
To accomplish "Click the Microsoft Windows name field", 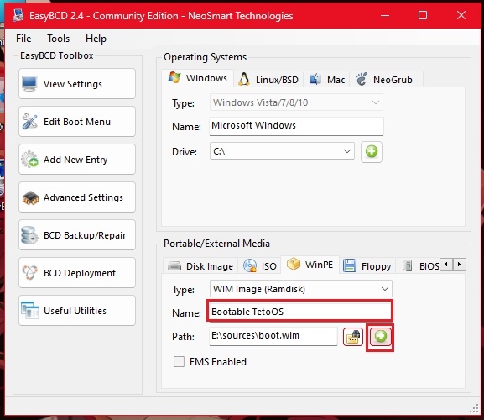I will [296, 126].
